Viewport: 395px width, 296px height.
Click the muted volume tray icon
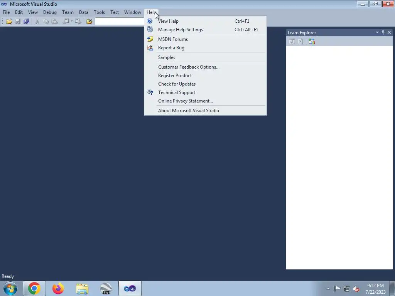click(x=356, y=289)
